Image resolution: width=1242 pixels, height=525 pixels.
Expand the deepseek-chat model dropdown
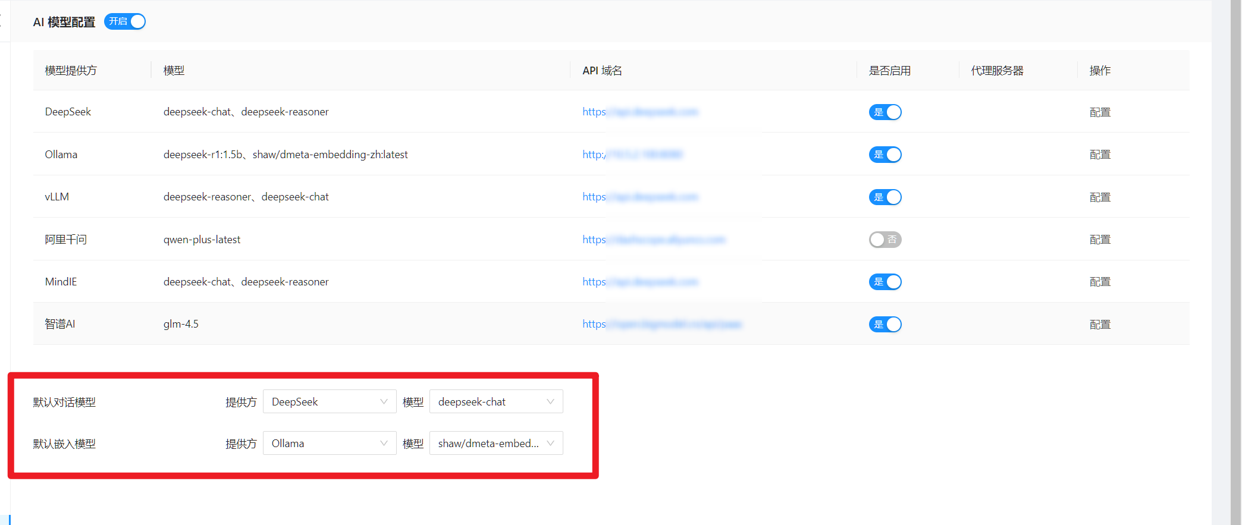(x=495, y=402)
